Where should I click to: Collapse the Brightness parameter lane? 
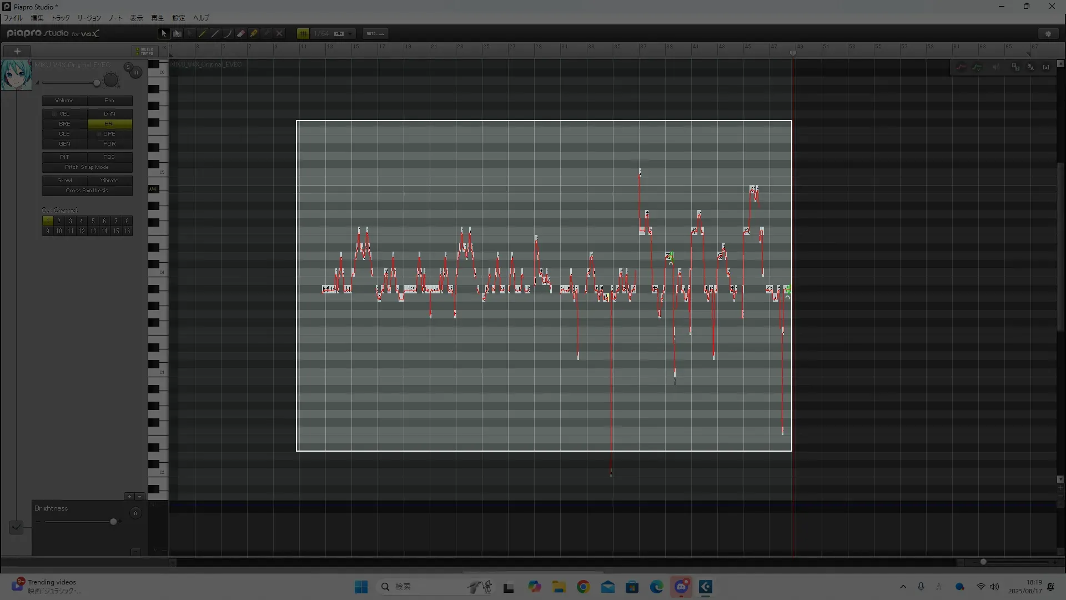coord(135,552)
